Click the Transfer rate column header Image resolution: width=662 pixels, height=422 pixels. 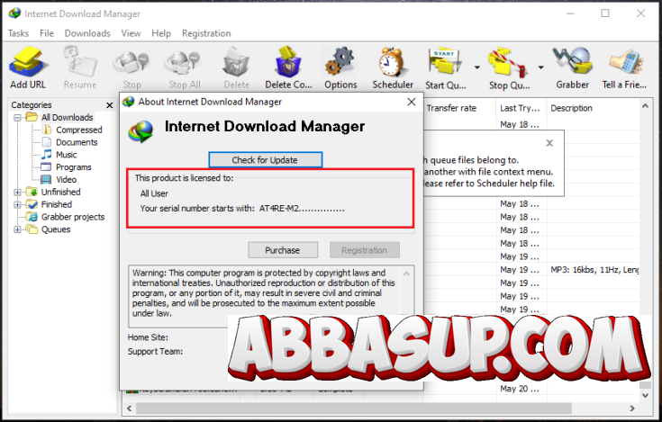point(459,108)
